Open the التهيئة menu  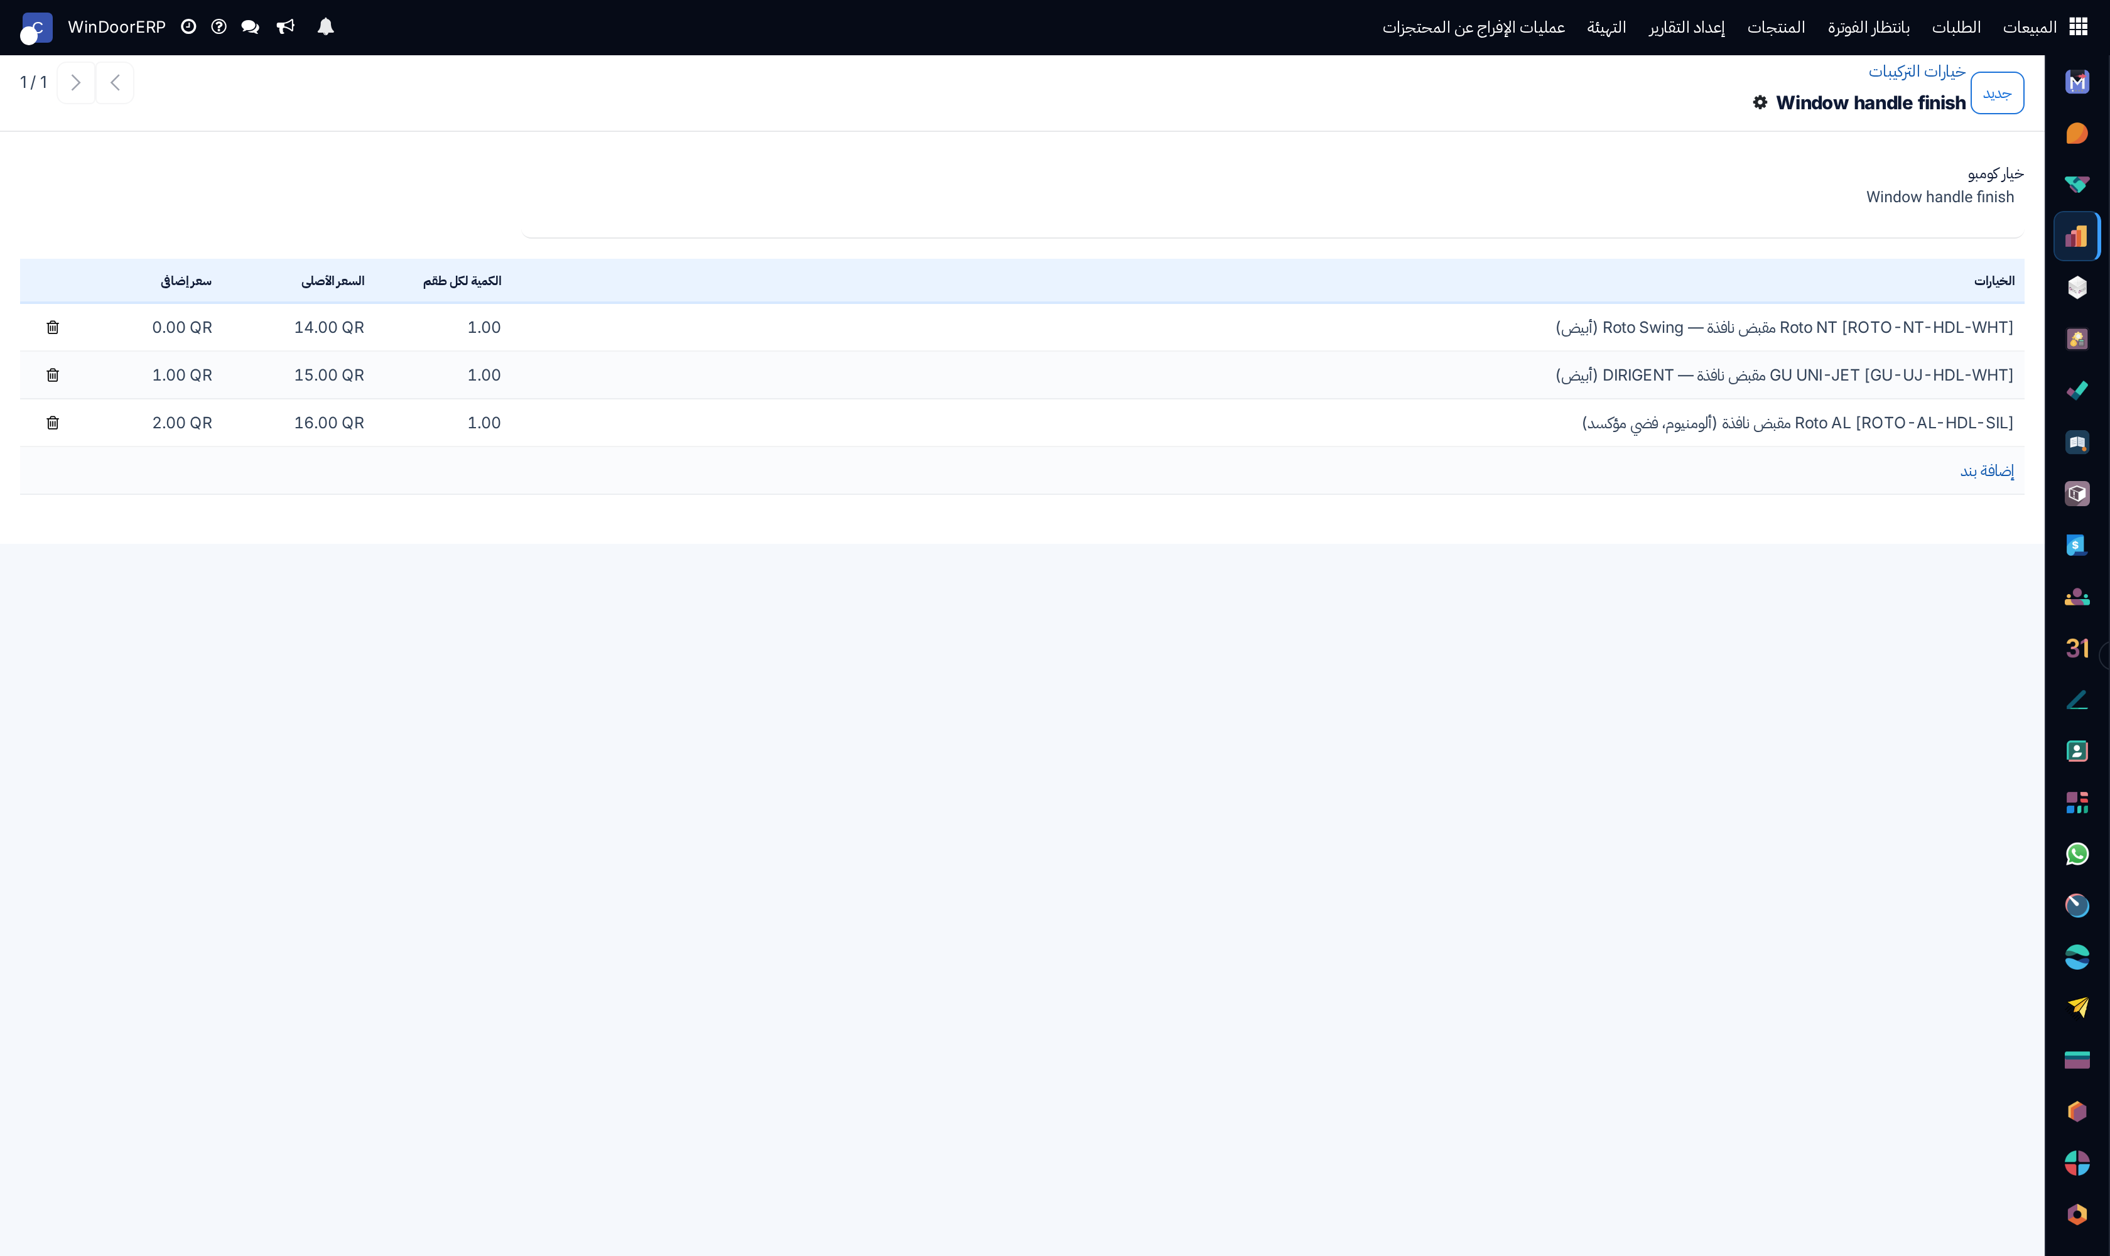(x=1606, y=27)
